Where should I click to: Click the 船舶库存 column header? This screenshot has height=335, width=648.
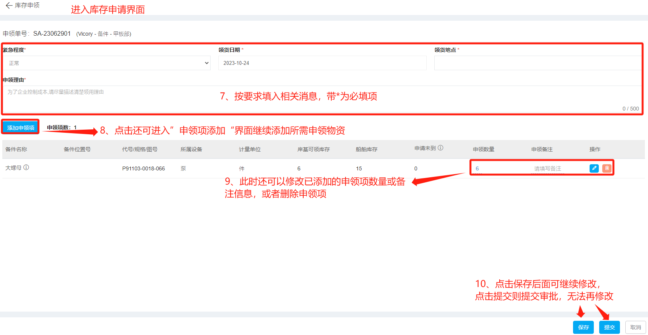367,149
